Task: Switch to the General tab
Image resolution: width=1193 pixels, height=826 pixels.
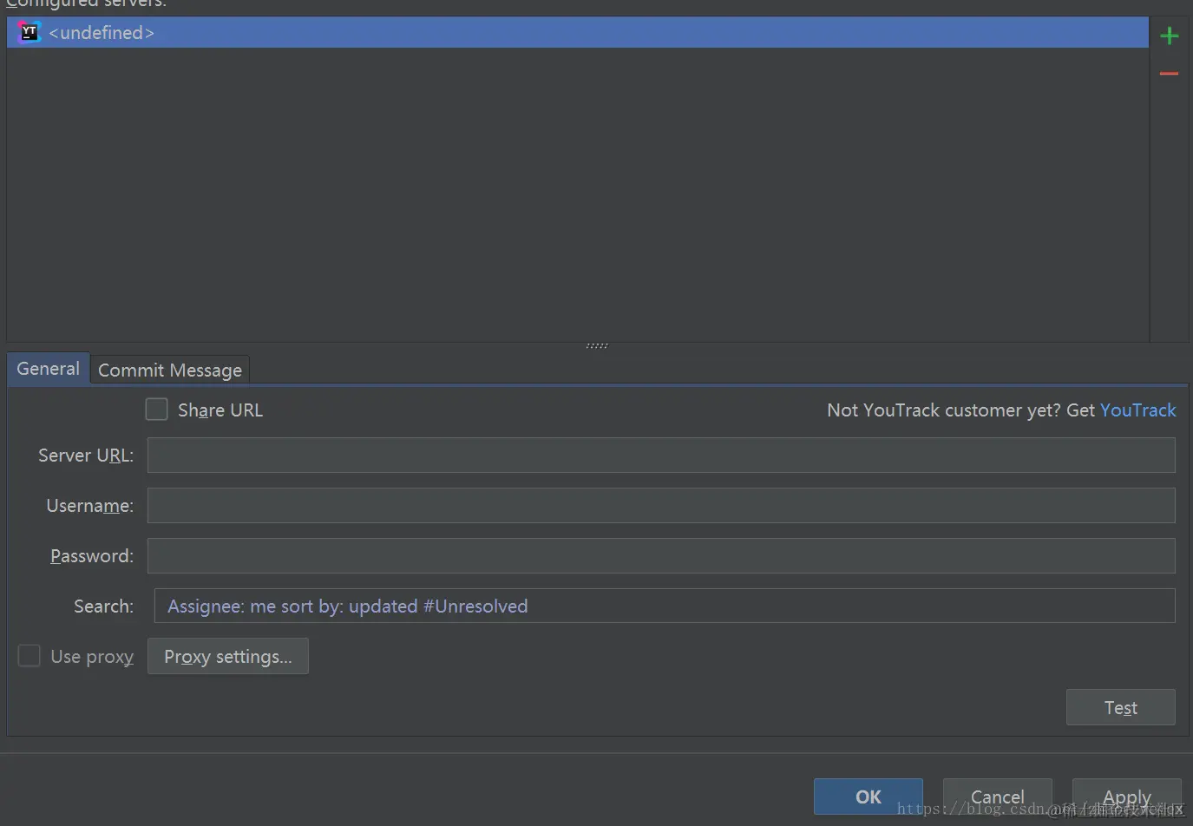Action: 48,369
